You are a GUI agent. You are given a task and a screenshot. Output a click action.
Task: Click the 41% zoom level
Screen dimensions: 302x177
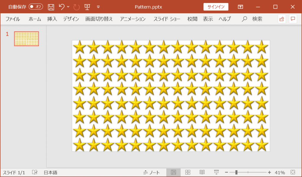pyautogui.click(x=280, y=173)
